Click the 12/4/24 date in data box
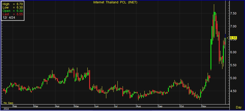Viewport: 245px width, 111px height. [9, 18]
